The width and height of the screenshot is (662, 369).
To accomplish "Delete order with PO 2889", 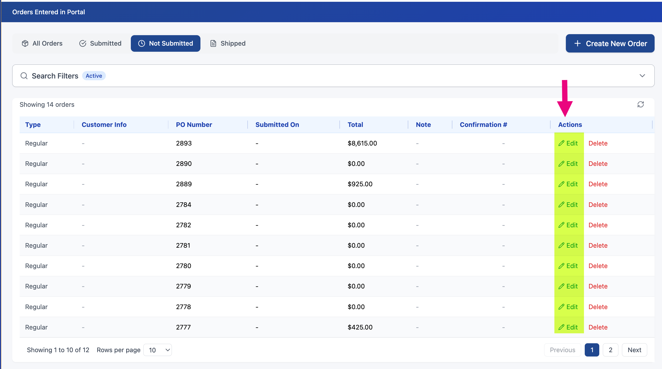I will (598, 184).
